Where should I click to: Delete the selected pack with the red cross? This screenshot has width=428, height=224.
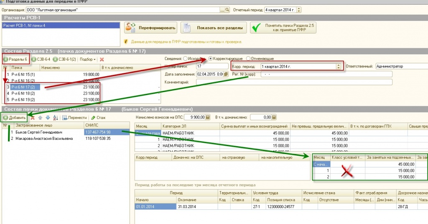[102, 59]
